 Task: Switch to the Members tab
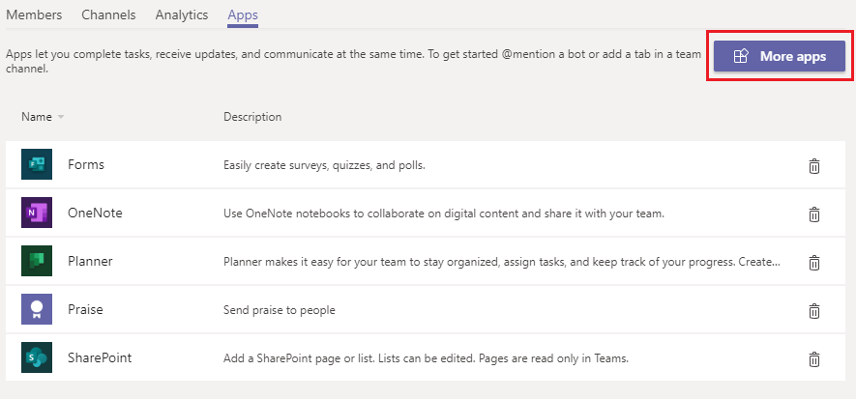coord(34,15)
